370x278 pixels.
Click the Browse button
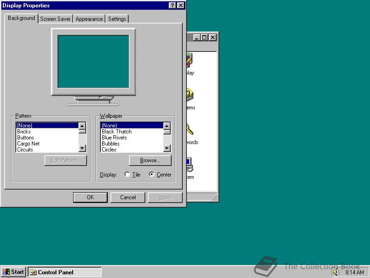(150, 160)
